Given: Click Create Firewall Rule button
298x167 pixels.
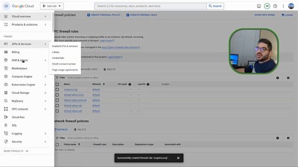Looking at the screenshot, I should click(142, 15).
